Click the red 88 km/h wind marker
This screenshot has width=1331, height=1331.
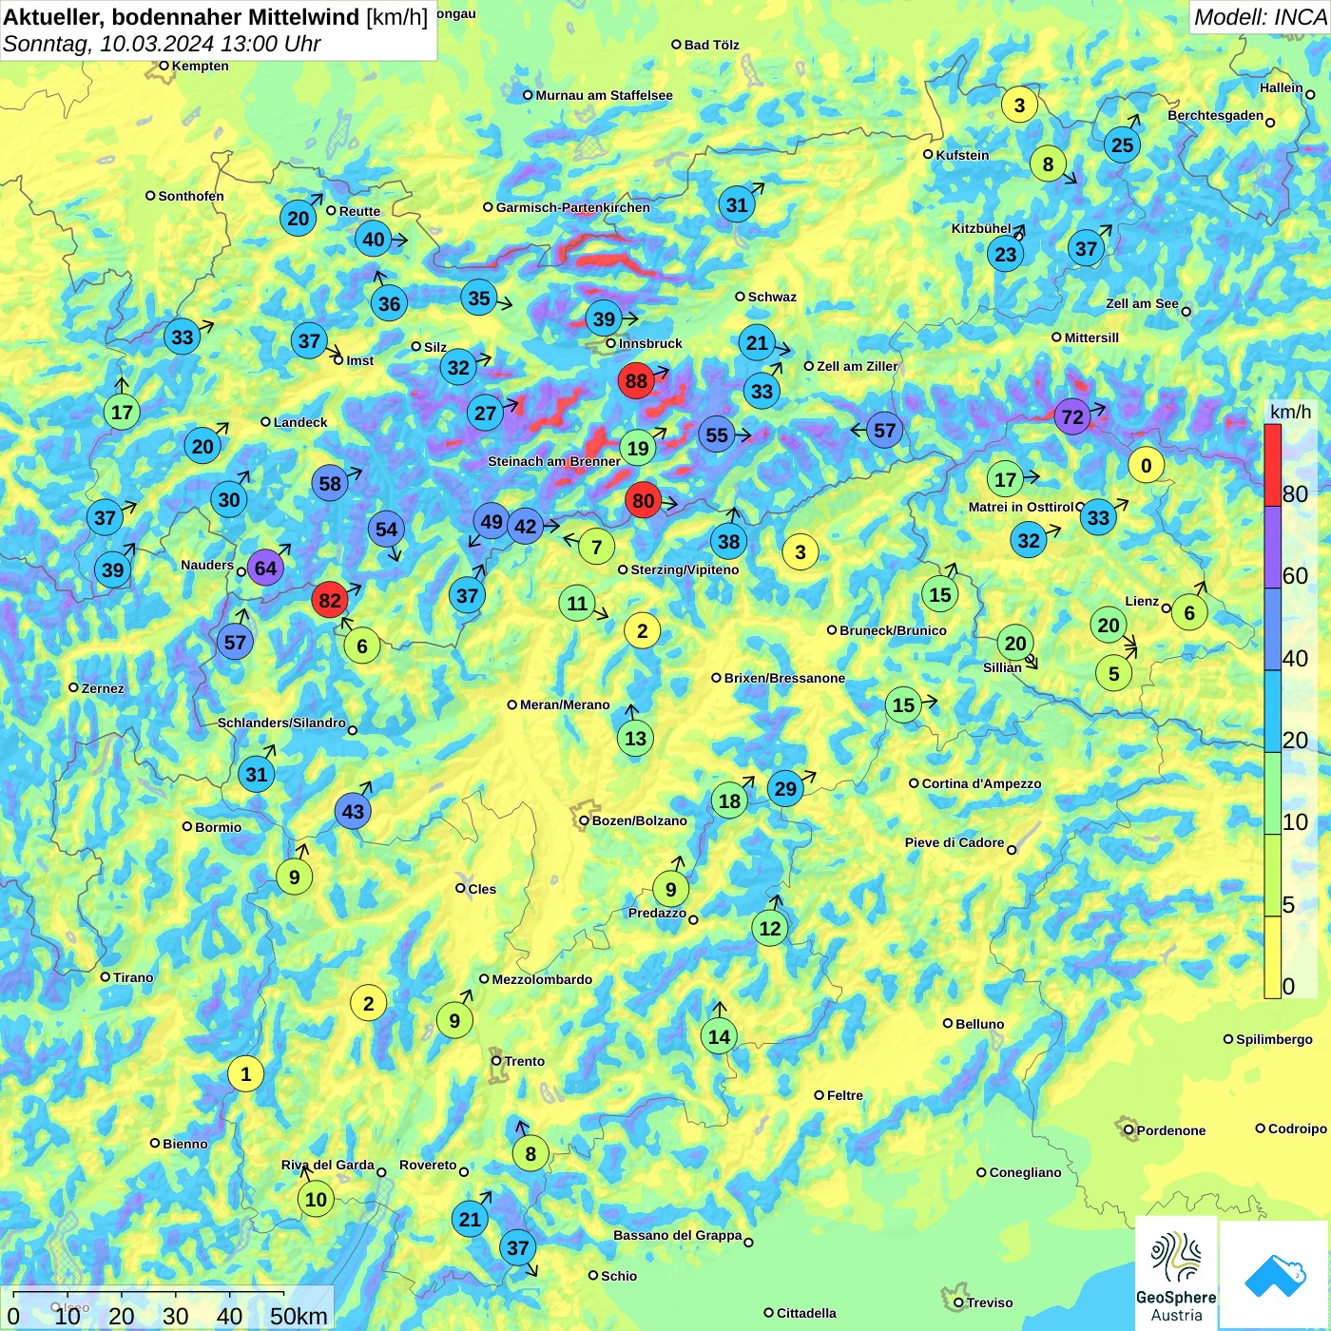636,381
